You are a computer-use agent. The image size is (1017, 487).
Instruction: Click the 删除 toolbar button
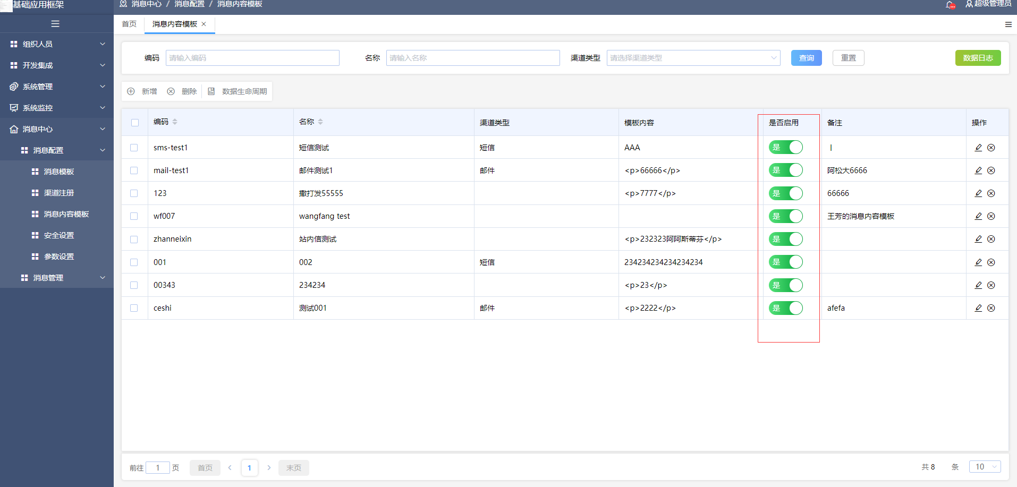click(x=182, y=91)
